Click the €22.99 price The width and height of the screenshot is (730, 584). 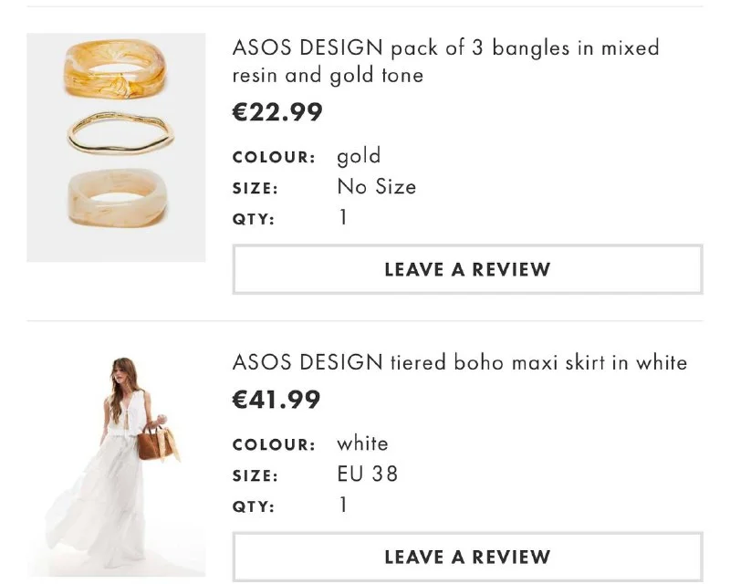tap(277, 112)
